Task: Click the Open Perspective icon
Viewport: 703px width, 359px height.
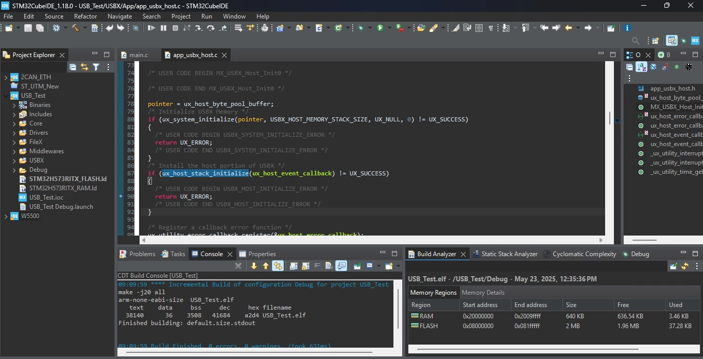Action: coord(655,41)
